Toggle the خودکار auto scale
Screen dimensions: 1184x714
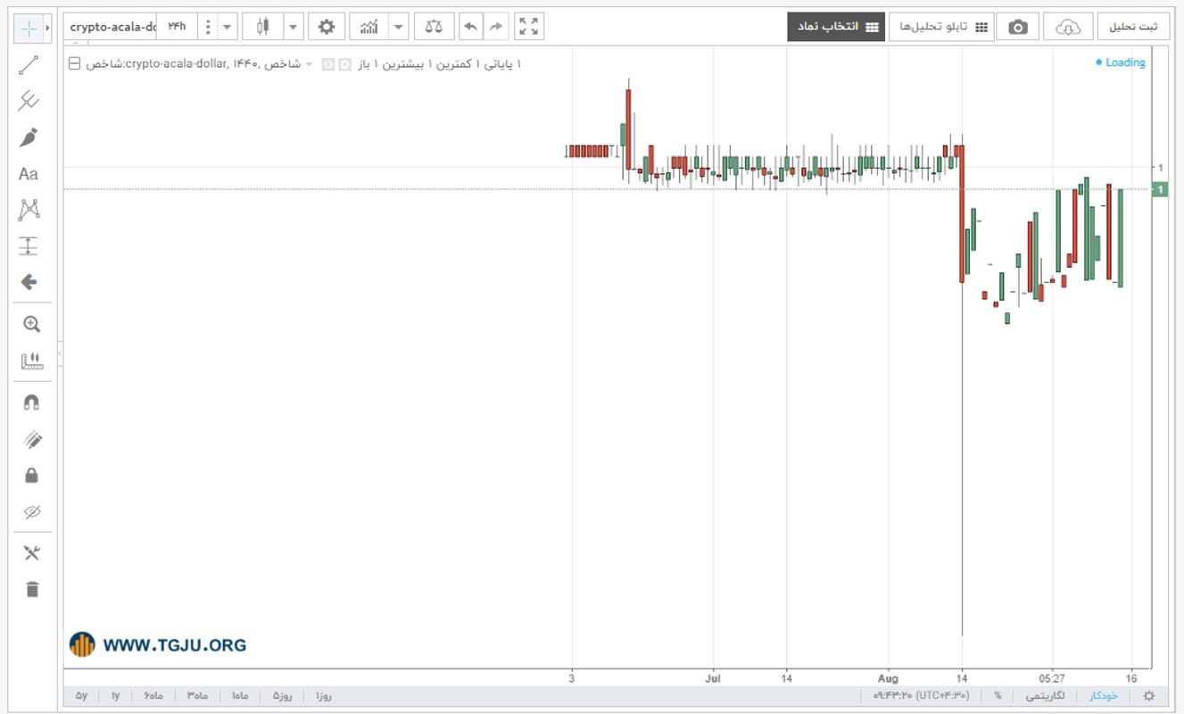coord(1103,696)
